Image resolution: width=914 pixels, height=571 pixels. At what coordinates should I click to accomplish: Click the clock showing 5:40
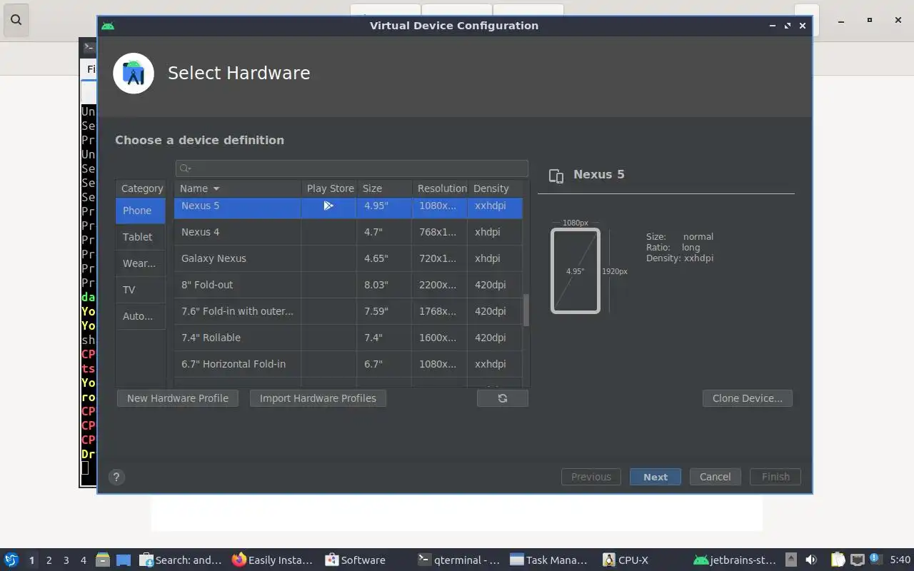[900, 560]
